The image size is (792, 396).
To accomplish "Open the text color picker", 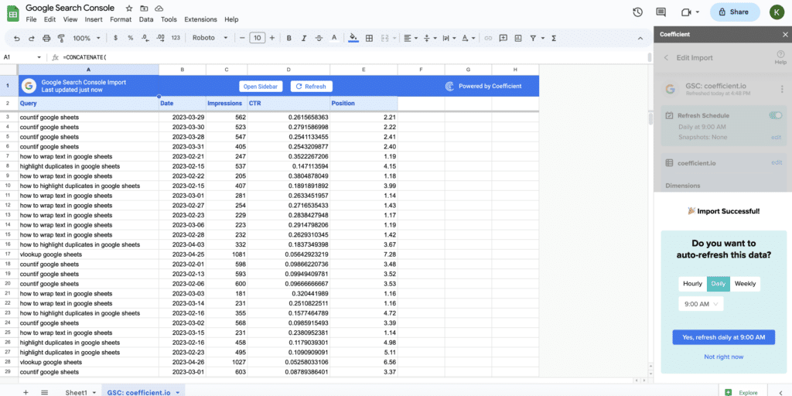I will [x=334, y=38].
